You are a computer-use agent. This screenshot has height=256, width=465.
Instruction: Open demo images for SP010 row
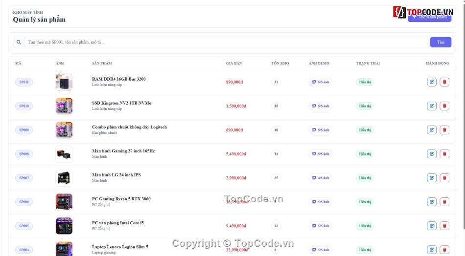tap(320, 106)
